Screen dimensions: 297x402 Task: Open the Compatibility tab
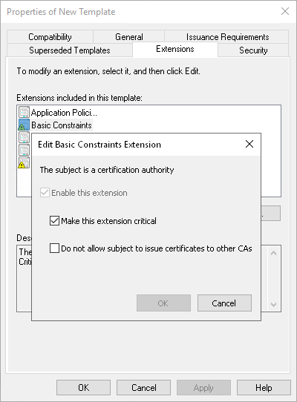tap(50, 37)
